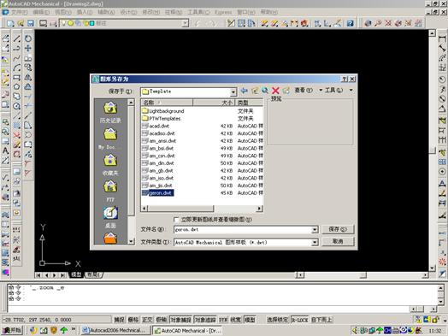
Task: Click the back arrow icon in save dialog
Action: point(244,91)
